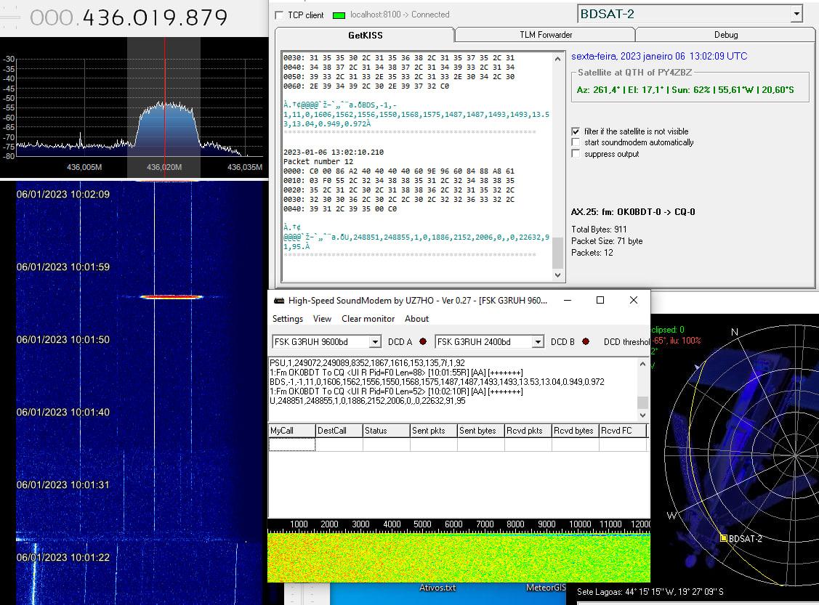Viewport: 819px width, 605px height.
Task: Close the High-Speed SoundModem window
Action: (x=634, y=300)
